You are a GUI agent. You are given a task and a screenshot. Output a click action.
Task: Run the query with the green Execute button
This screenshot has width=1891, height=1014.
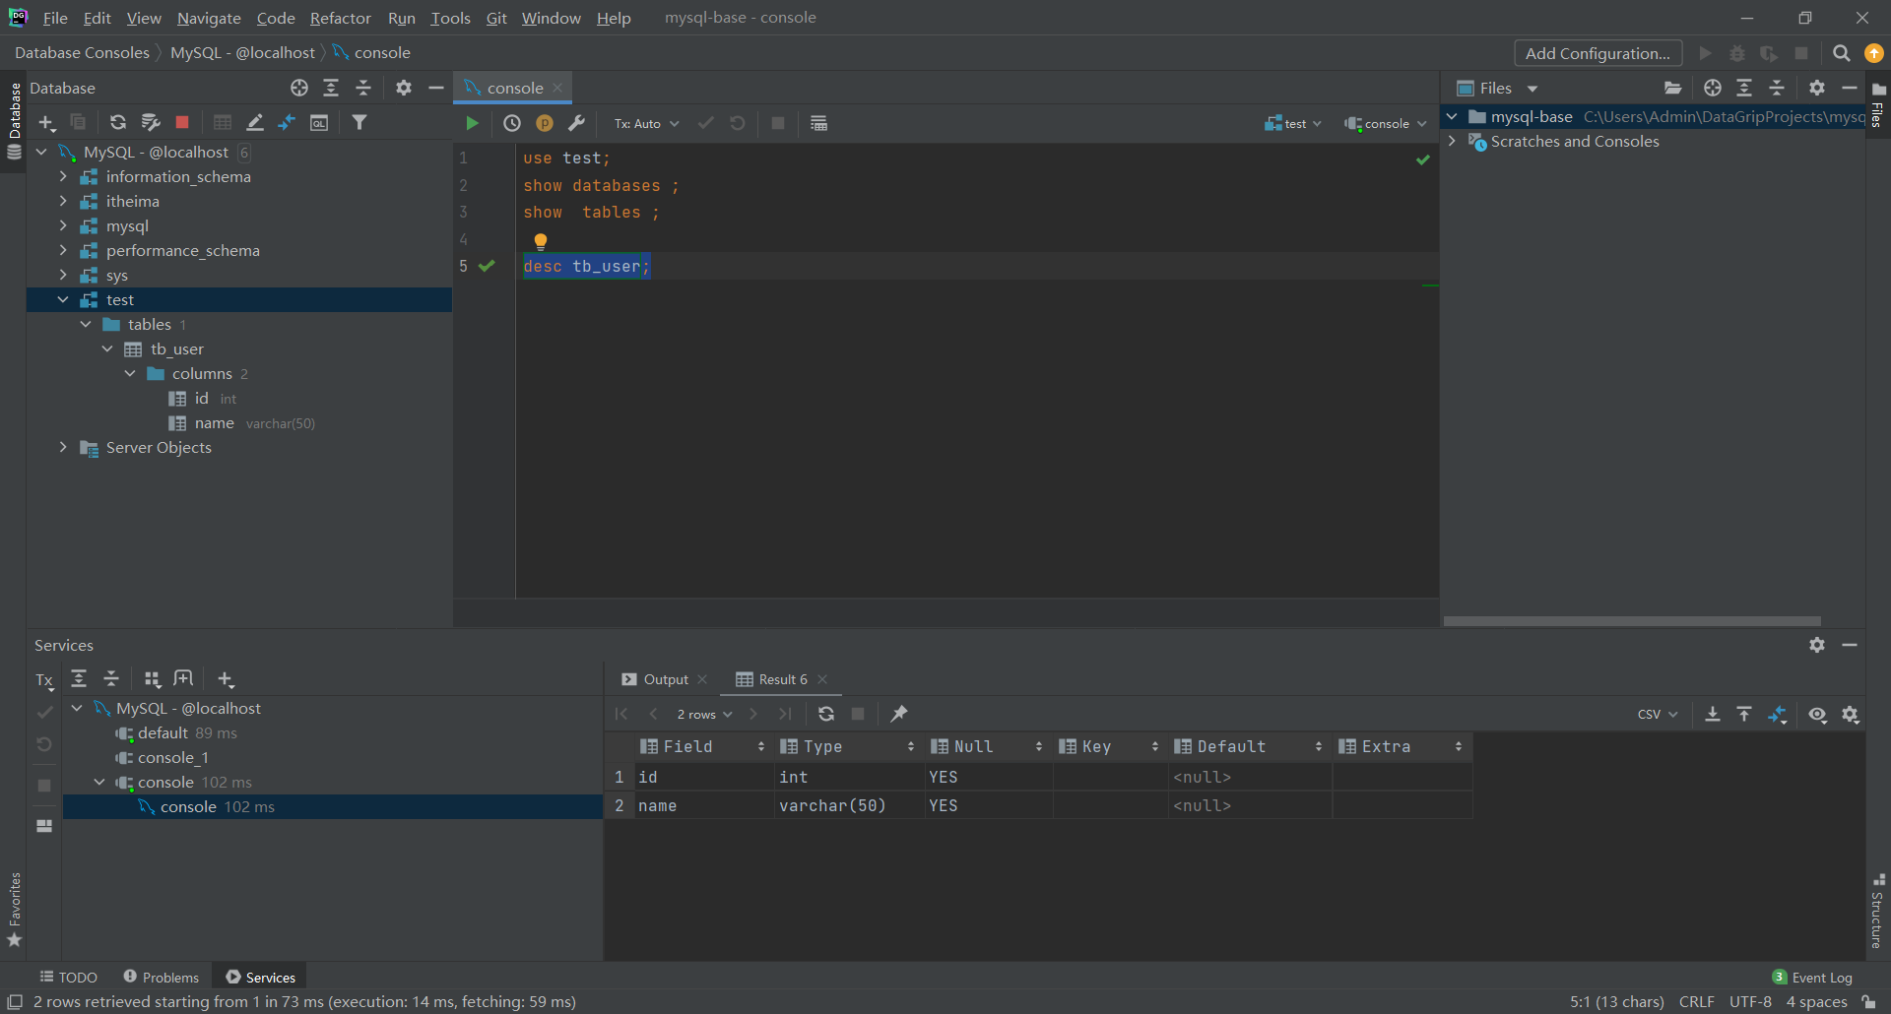(472, 123)
